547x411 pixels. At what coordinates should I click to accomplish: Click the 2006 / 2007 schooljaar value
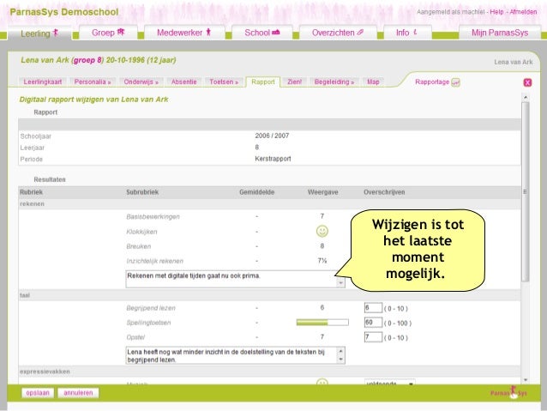(272, 136)
